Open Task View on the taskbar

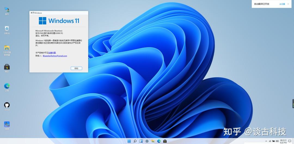pos(141,141)
